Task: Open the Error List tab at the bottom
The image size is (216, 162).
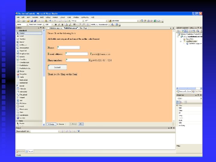Action: click(x=20, y=151)
